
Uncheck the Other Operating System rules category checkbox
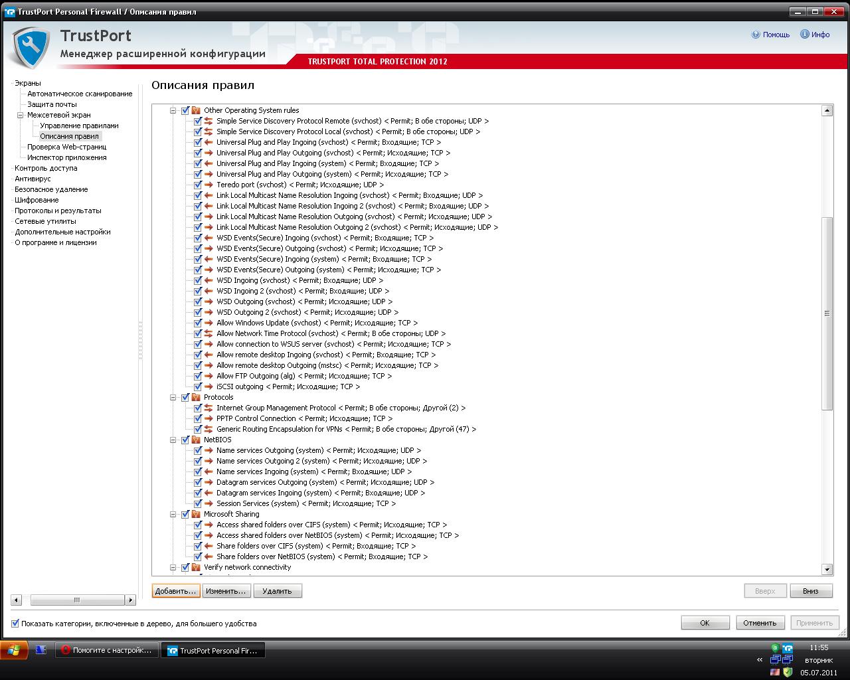[185, 110]
